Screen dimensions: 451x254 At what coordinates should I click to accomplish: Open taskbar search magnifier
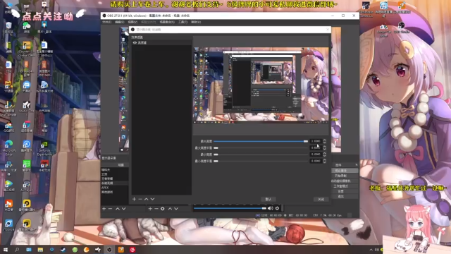(17, 250)
